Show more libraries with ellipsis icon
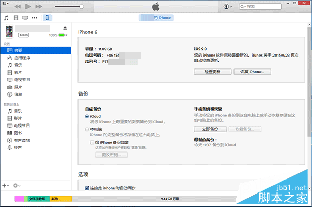This screenshot has width=312, height=207. click(x=35, y=18)
